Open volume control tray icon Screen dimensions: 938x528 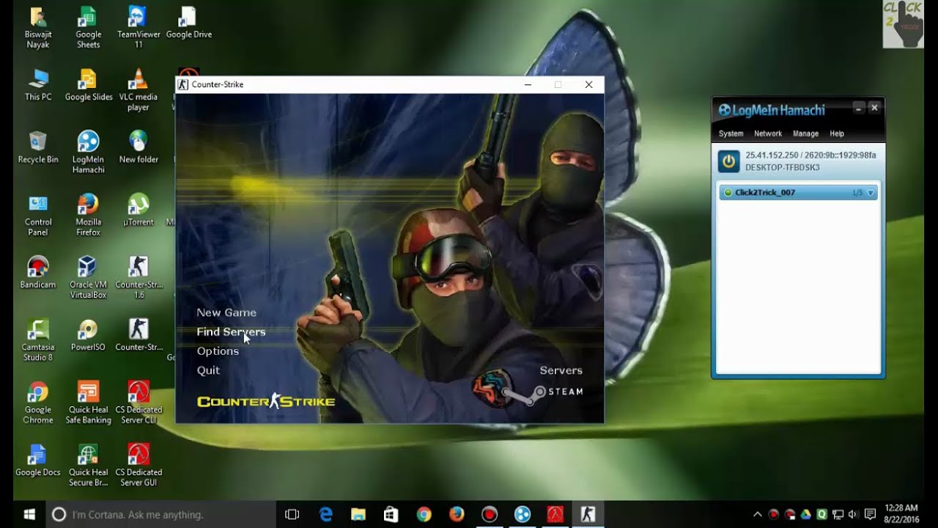point(853,515)
